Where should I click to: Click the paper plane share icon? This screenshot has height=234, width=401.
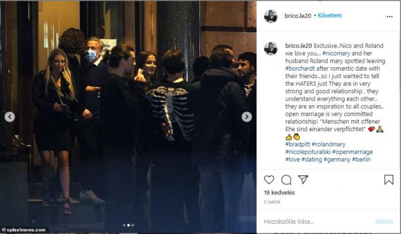[x=303, y=179]
